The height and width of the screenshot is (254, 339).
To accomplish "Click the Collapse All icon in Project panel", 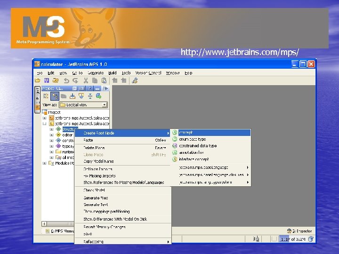I will pyautogui.click(x=90, y=96).
